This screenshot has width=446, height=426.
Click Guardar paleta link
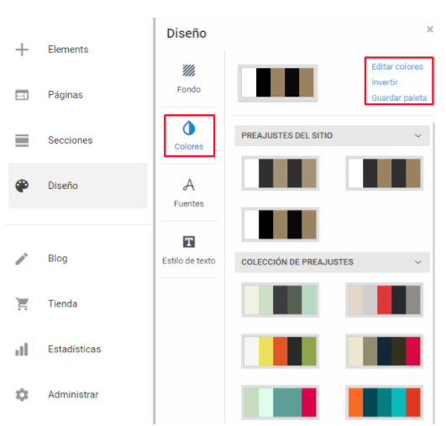(x=399, y=98)
